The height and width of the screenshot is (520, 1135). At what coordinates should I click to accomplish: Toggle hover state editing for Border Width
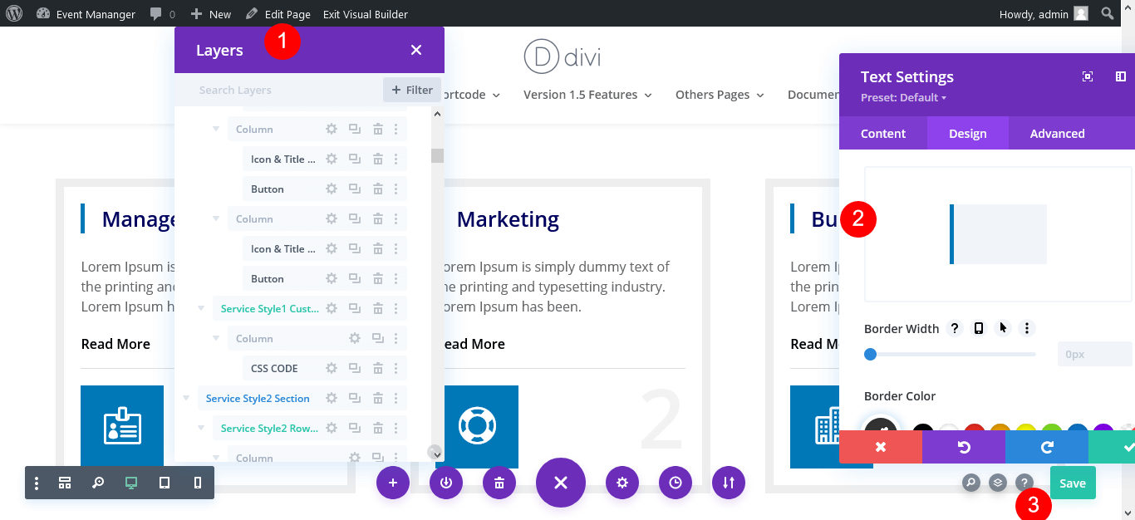(1003, 328)
